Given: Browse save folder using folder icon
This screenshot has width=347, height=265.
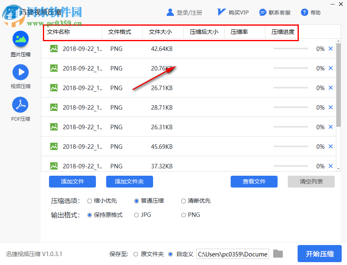Looking at the screenshot, I should coord(278,254).
